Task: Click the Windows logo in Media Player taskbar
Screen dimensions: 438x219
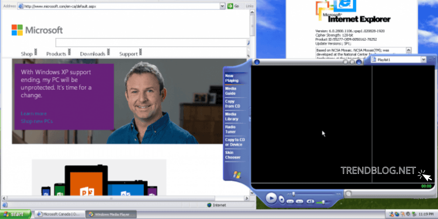Action: (237, 175)
